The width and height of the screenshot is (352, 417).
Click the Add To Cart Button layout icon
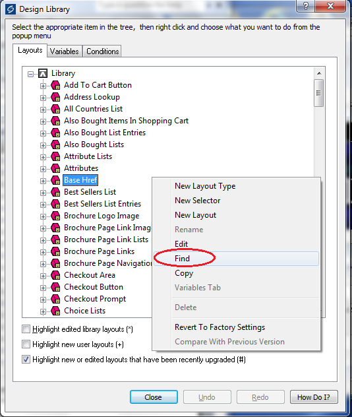55,85
